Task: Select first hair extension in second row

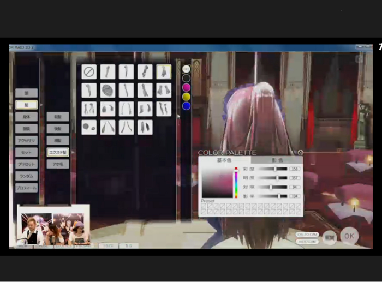Action: click(89, 91)
